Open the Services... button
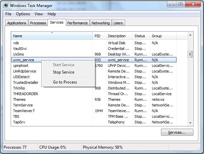Image resolution: width=204 pixels, height=154 pixels. point(177,132)
